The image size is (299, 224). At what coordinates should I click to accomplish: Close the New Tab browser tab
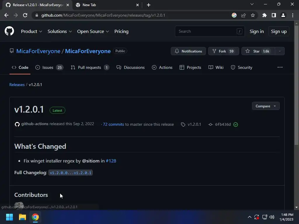coord(138,5)
